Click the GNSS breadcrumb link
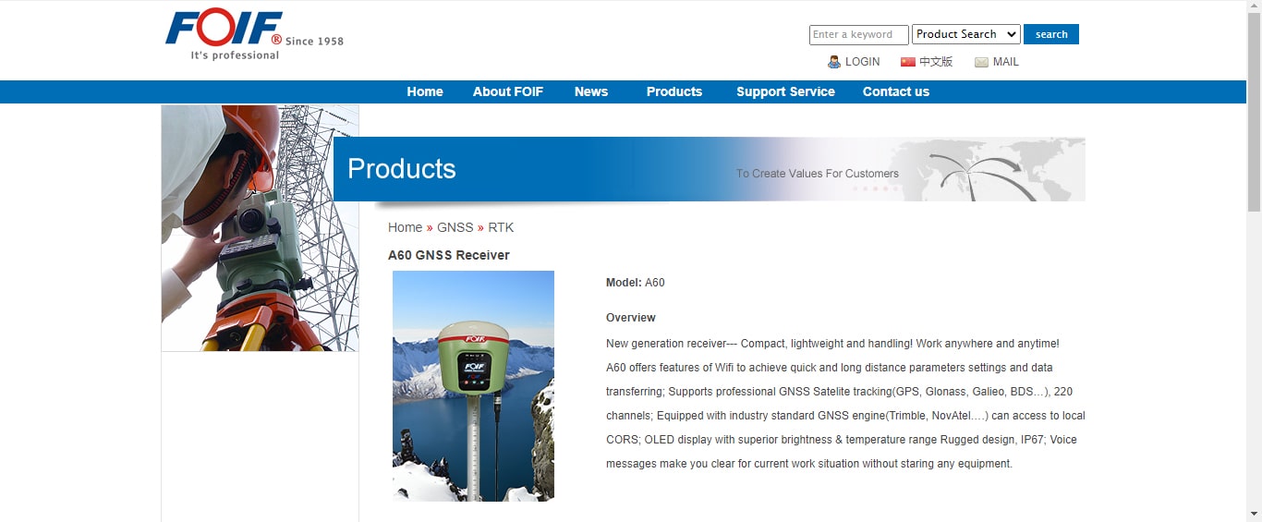This screenshot has height=522, width=1262. click(455, 227)
